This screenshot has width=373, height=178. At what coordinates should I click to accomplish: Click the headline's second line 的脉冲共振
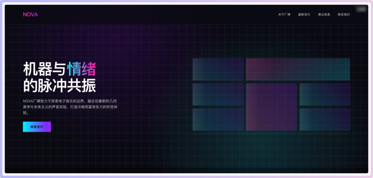(x=59, y=86)
